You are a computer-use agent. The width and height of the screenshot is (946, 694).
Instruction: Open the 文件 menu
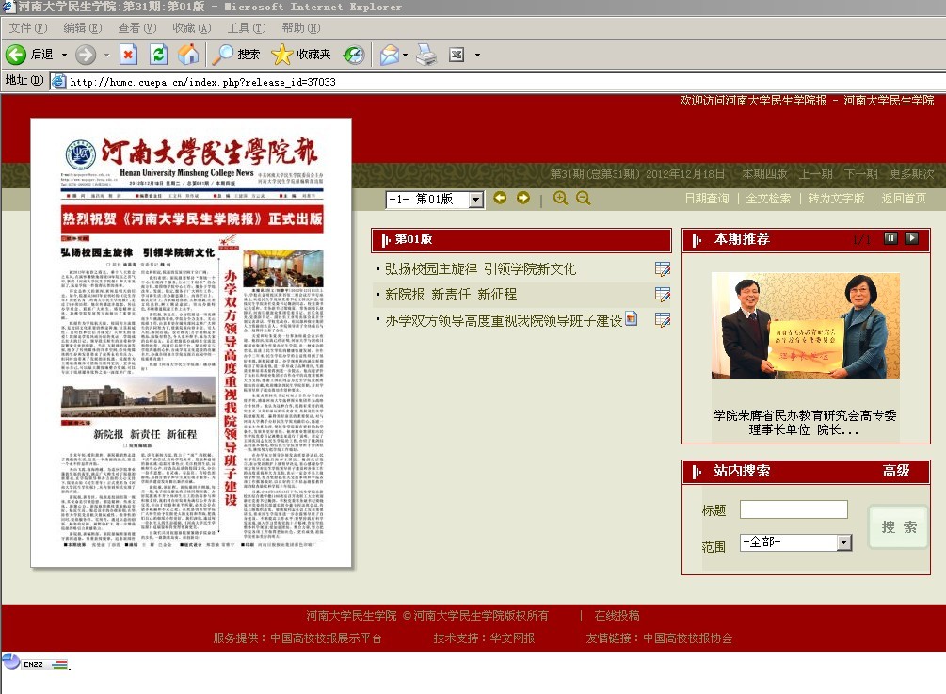point(27,27)
